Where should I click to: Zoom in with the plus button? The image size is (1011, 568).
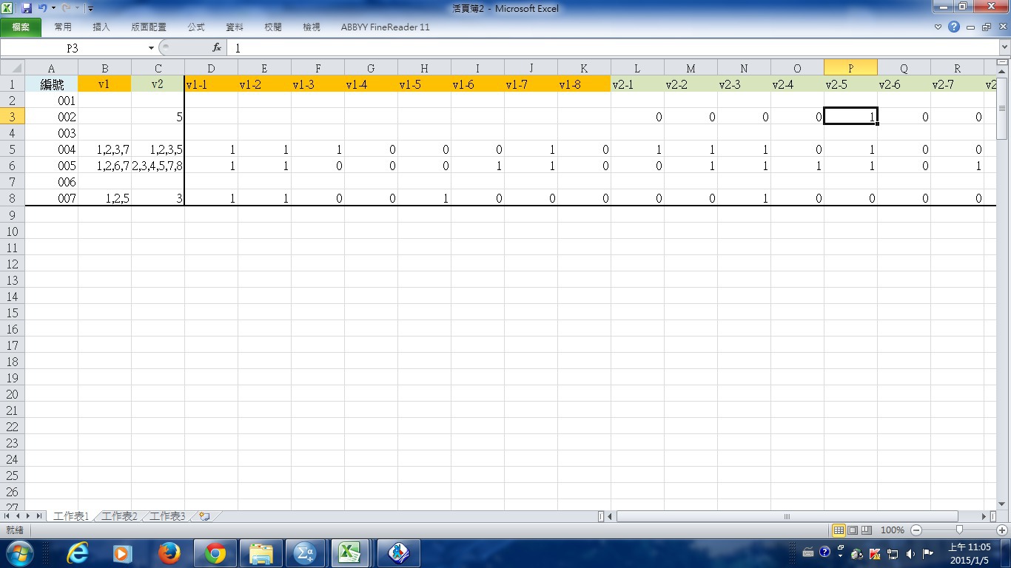[1003, 530]
